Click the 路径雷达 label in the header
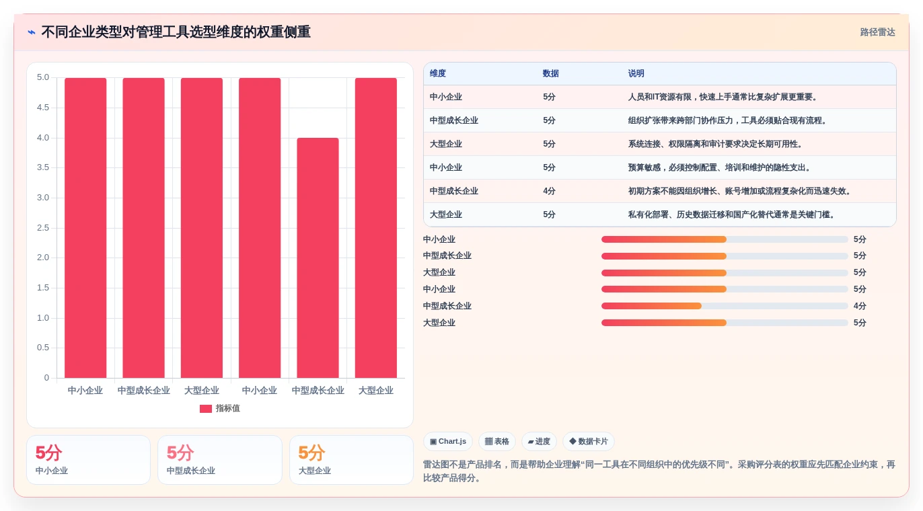Screen dimensions: 923x511 (877, 32)
